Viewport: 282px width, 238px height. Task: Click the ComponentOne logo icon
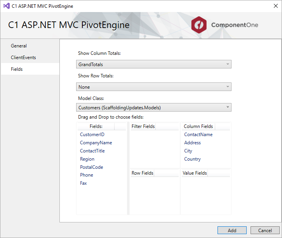point(199,25)
